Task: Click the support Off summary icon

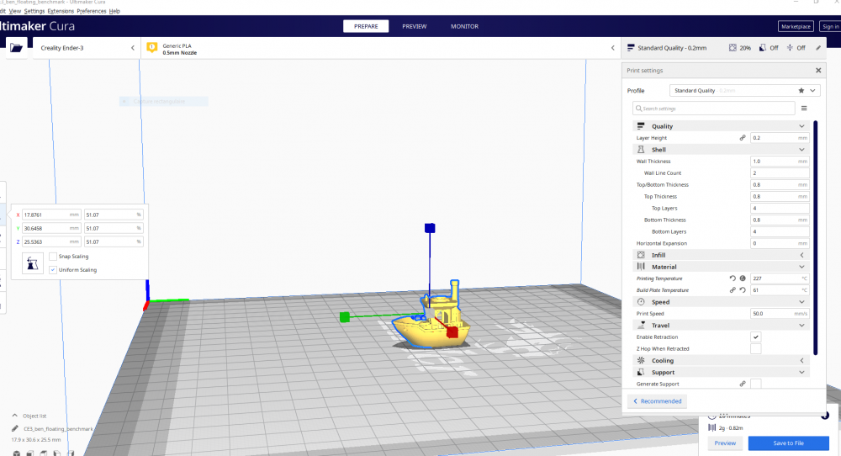Action: [x=763, y=48]
